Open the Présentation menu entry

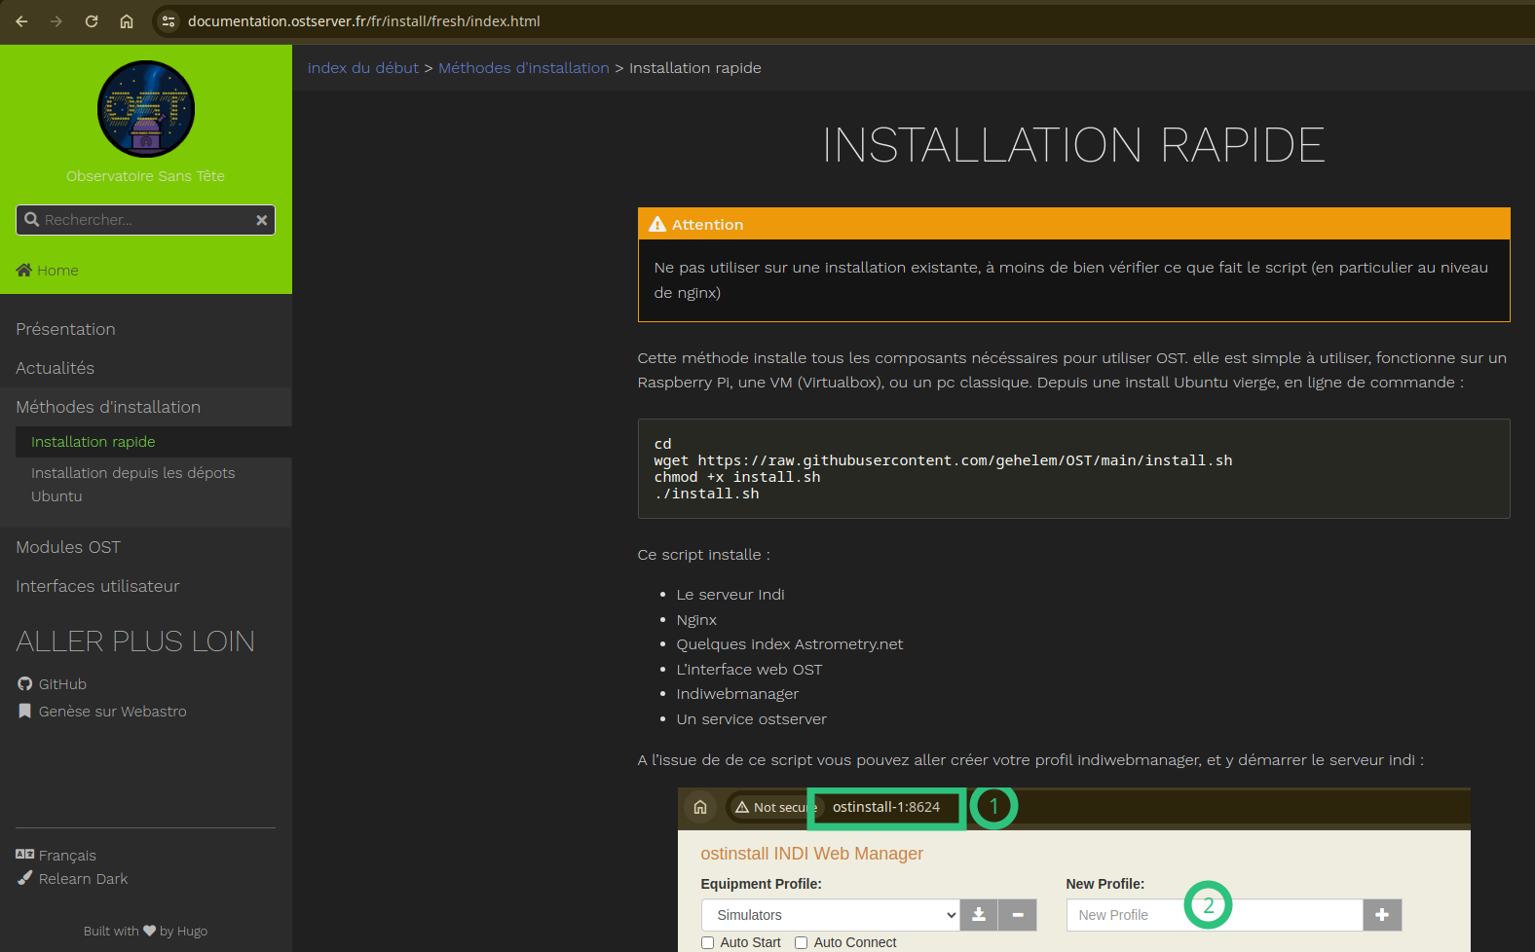[65, 329]
